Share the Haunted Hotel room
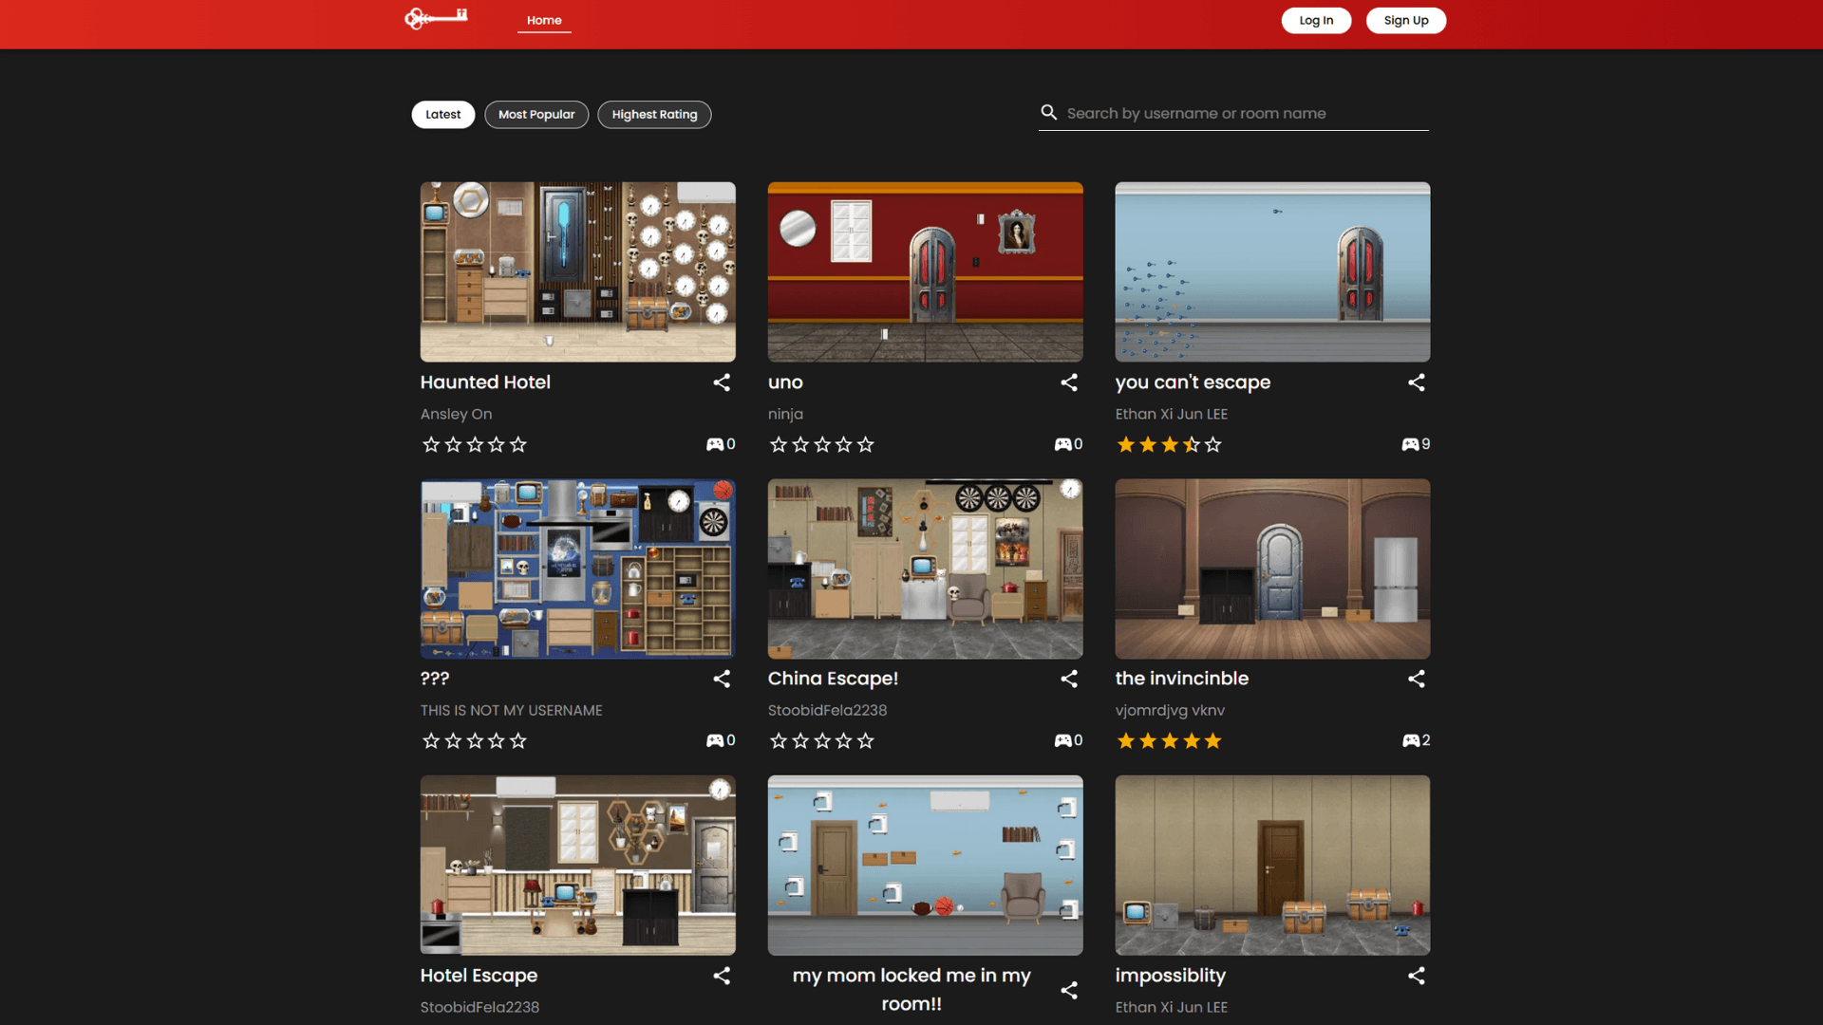Viewport: 1823px width, 1025px height. pos(722,382)
